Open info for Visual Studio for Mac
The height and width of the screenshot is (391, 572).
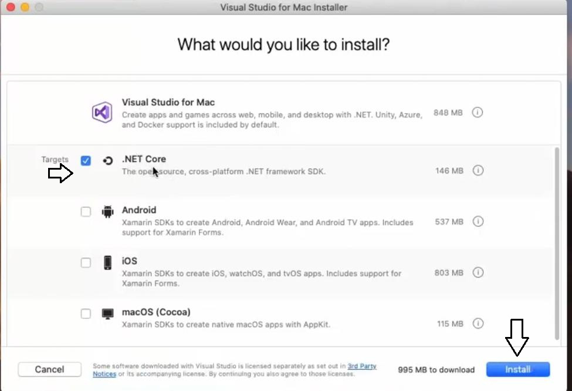[478, 112]
